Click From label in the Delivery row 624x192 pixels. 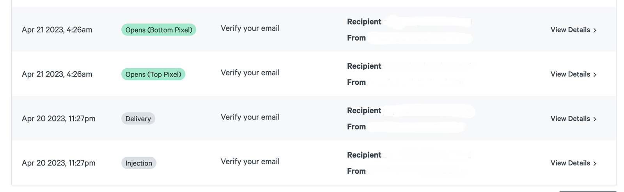[x=356, y=127]
